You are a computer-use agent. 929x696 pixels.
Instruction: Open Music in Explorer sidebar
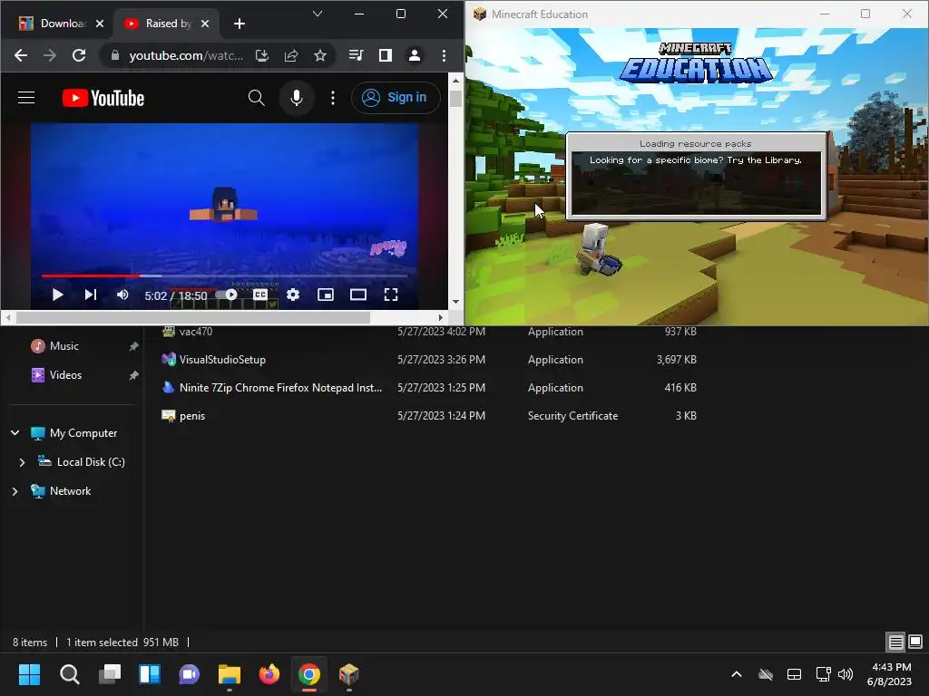(64, 346)
